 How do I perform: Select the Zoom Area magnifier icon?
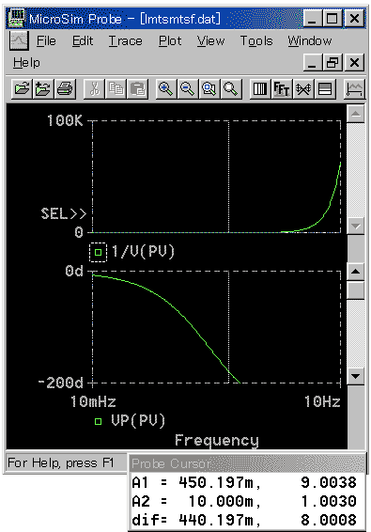pos(209,89)
